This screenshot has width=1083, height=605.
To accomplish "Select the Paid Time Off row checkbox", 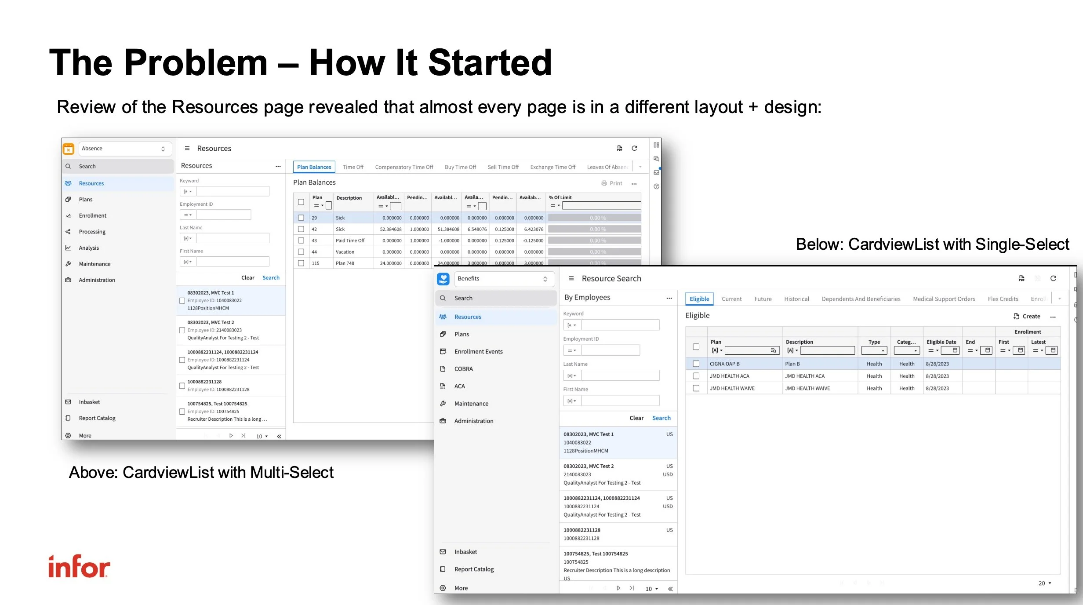I will [x=301, y=241].
